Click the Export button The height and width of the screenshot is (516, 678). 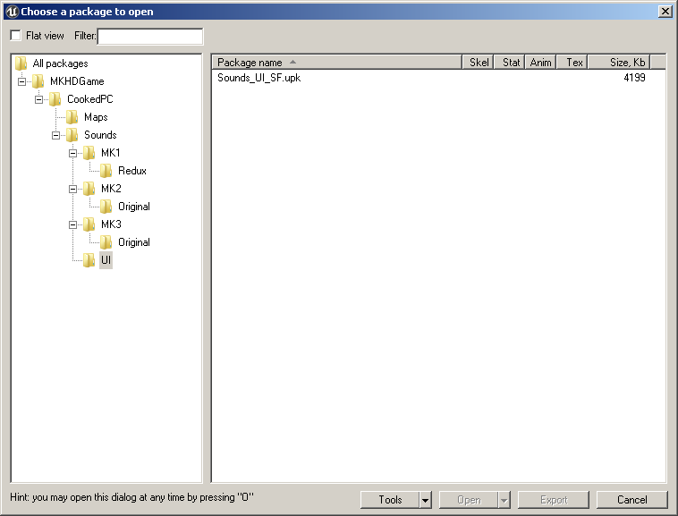point(554,500)
